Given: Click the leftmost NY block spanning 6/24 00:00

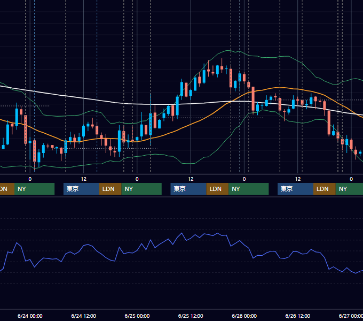Looking at the screenshot, I should point(34,189).
